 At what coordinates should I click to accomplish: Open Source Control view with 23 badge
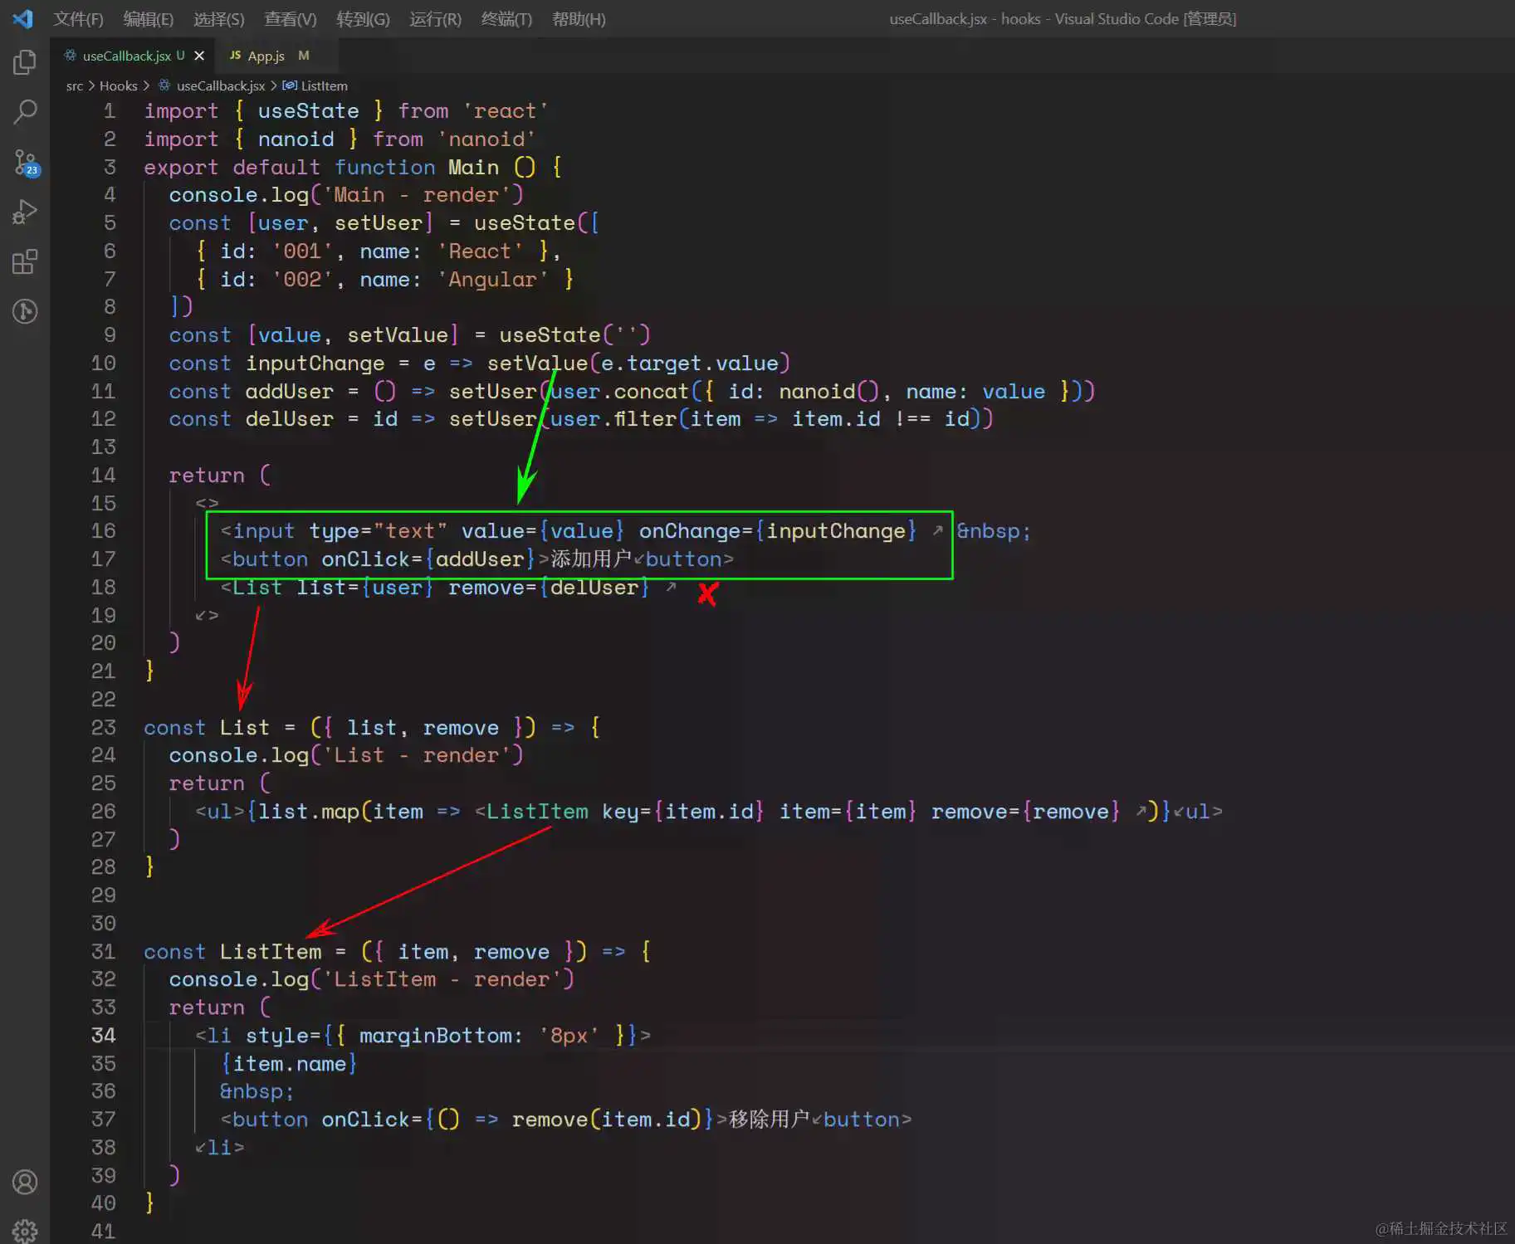(25, 163)
